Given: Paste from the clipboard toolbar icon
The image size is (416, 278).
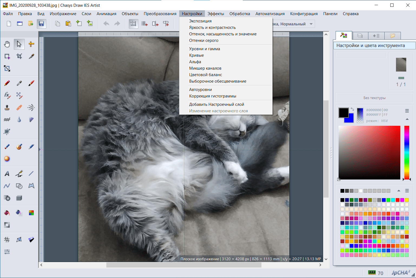Looking at the screenshot, I should [68, 24].
